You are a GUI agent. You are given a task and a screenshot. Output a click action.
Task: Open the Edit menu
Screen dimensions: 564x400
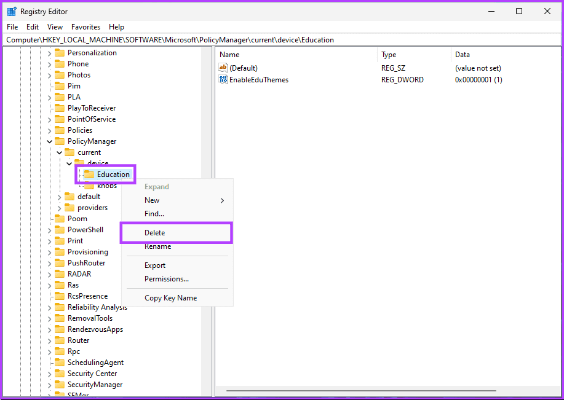(x=33, y=27)
